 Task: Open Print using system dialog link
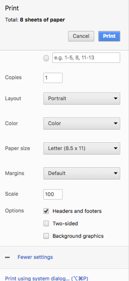[46, 278]
